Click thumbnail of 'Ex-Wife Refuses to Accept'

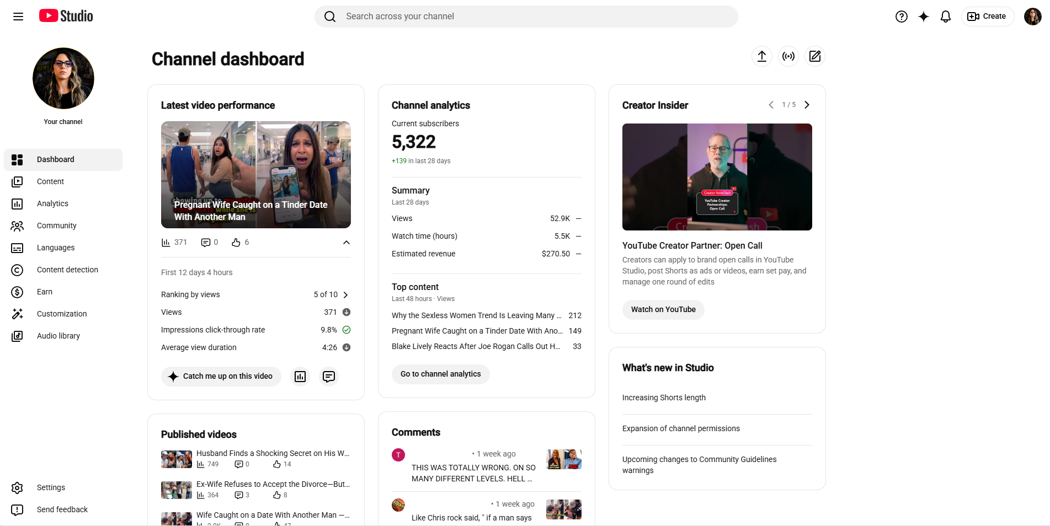pyautogui.click(x=177, y=490)
